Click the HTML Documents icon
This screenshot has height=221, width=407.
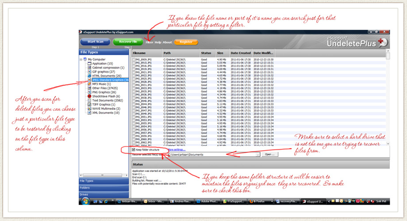coord(89,76)
